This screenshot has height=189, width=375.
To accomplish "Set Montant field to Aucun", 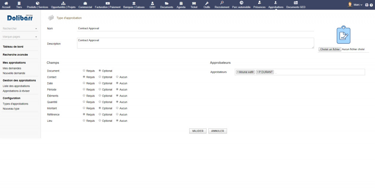I will 117,108.
